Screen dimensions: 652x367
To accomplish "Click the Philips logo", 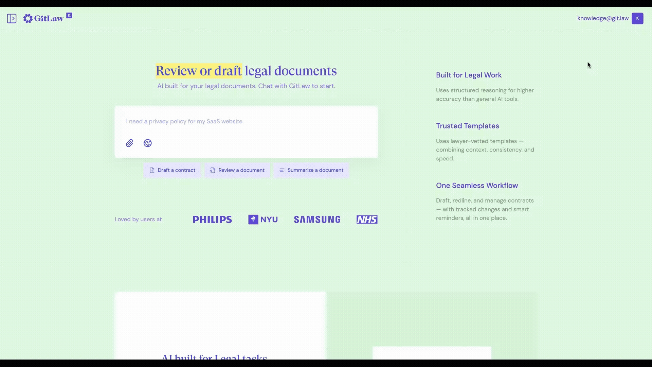I will (x=212, y=220).
